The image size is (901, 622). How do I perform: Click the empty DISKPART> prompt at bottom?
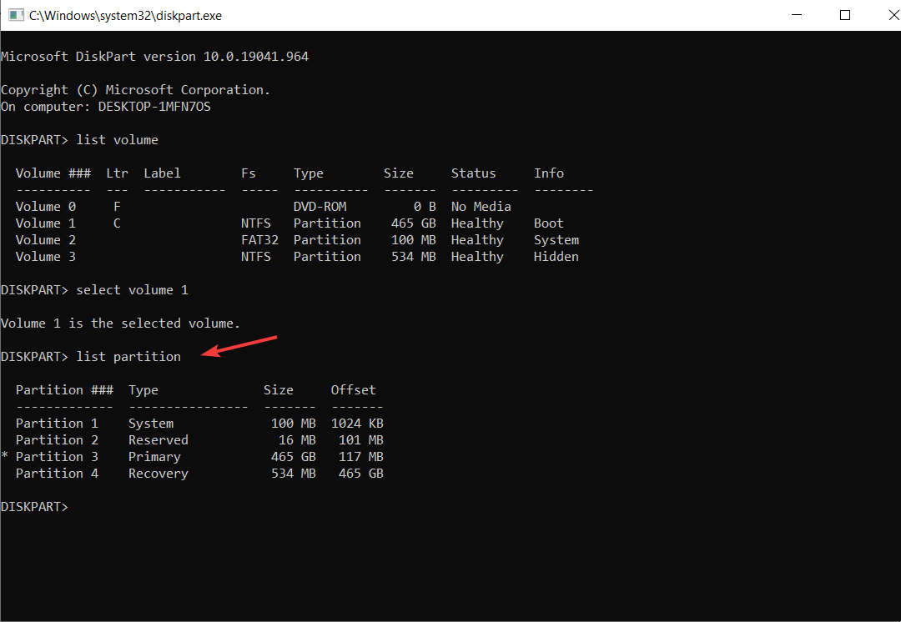[x=34, y=506]
